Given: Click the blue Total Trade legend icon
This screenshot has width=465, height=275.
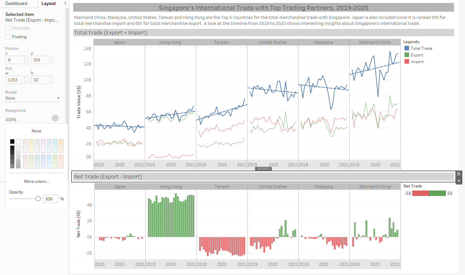Looking at the screenshot, I should tap(407, 48).
